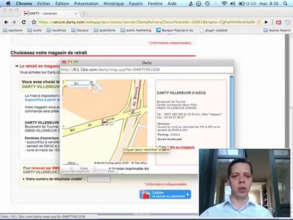Click the volume icon in menu bar
The image size is (293, 220).
click(x=233, y=3)
